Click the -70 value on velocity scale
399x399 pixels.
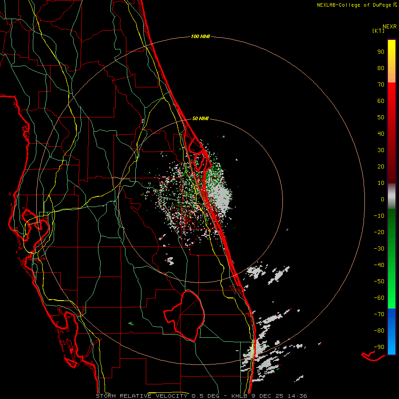coord(379,314)
